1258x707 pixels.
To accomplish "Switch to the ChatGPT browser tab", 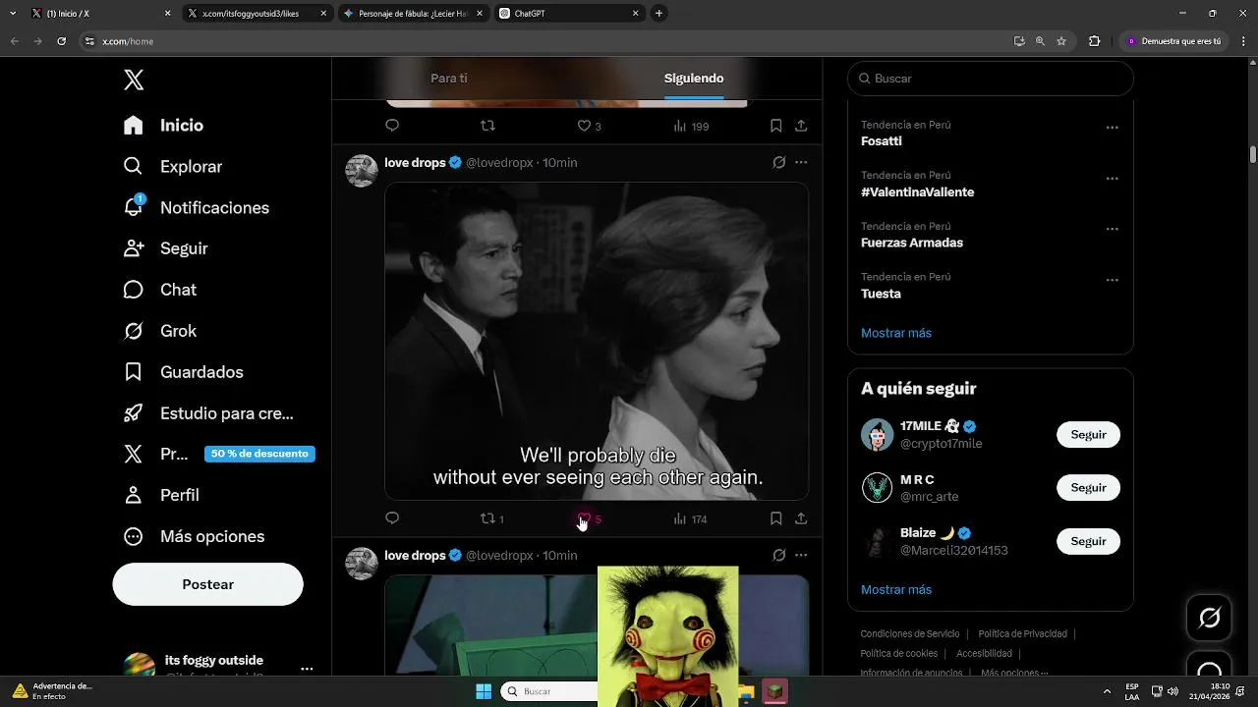I will pos(568,14).
